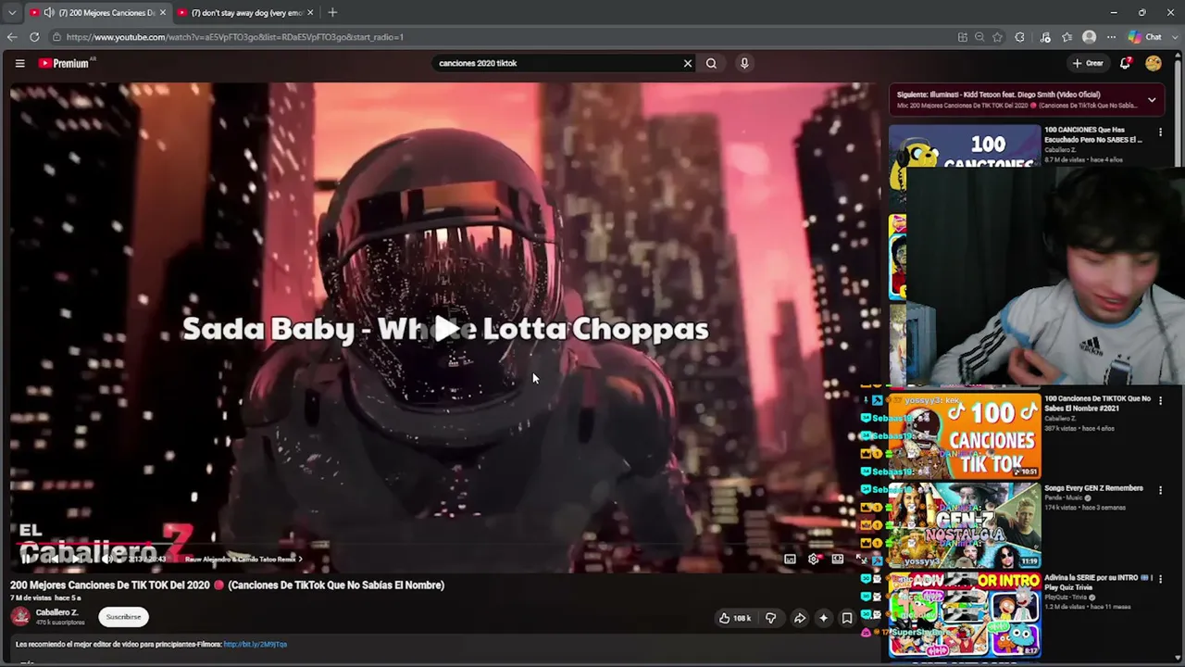Image resolution: width=1185 pixels, height=667 pixels.
Task: Open options for 100 CANCIONES Que Has Escuchado
Action: (x=1160, y=132)
